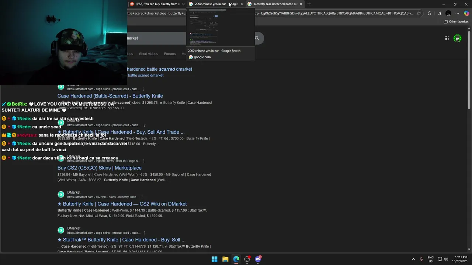Click the DMarket cs2-wiki URL breadcrumb
Viewport: 472px width, 265px height.
click(103, 197)
